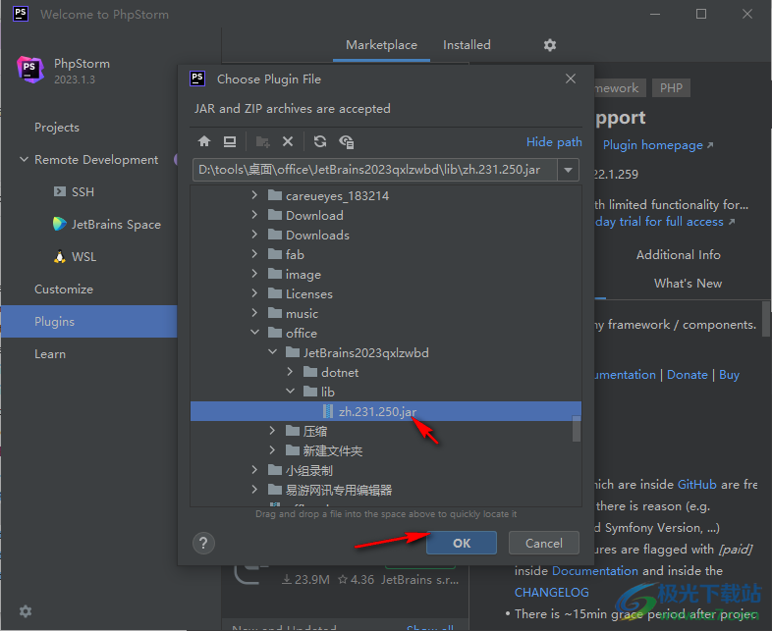Click Hide path link

tap(554, 142)
